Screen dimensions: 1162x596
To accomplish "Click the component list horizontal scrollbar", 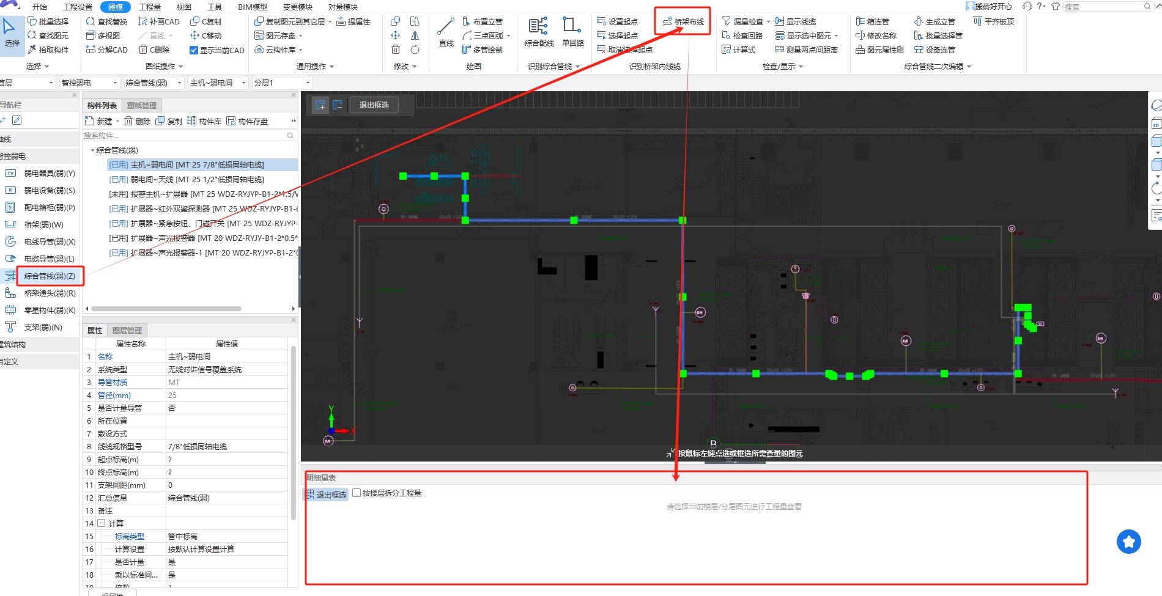I will [166, 309].
